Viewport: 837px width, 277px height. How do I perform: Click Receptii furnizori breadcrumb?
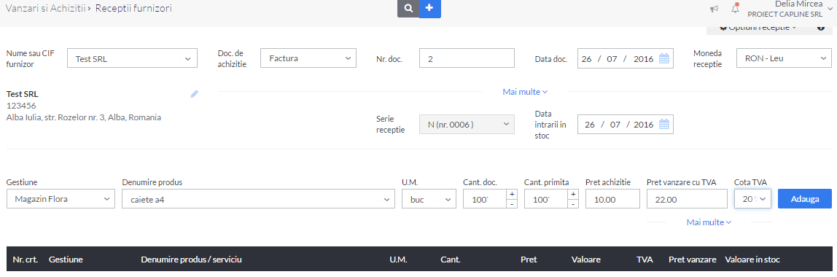point(133,9)
